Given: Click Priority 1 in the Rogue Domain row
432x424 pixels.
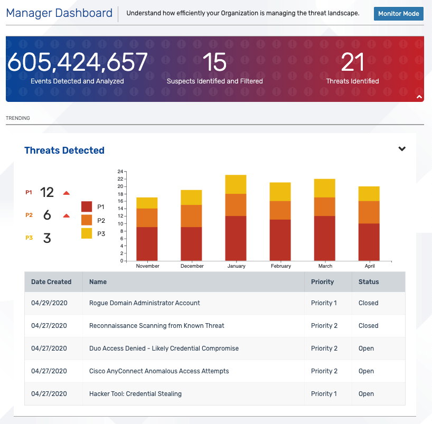Looking at the screenshot, I should 324,303.
